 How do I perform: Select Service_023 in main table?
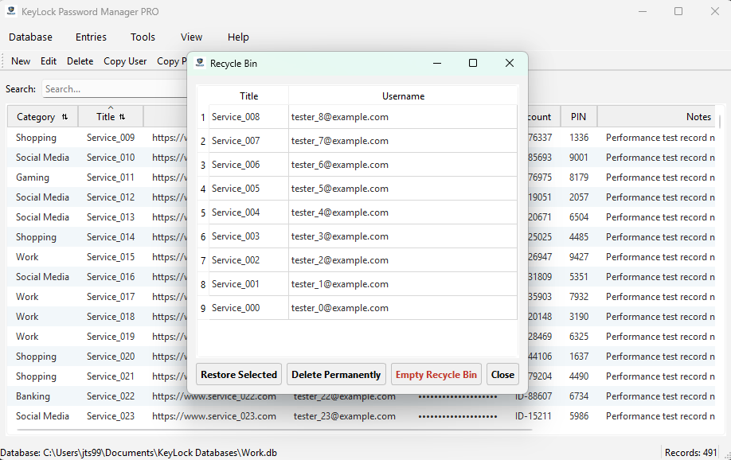click(x=111, y=416)
